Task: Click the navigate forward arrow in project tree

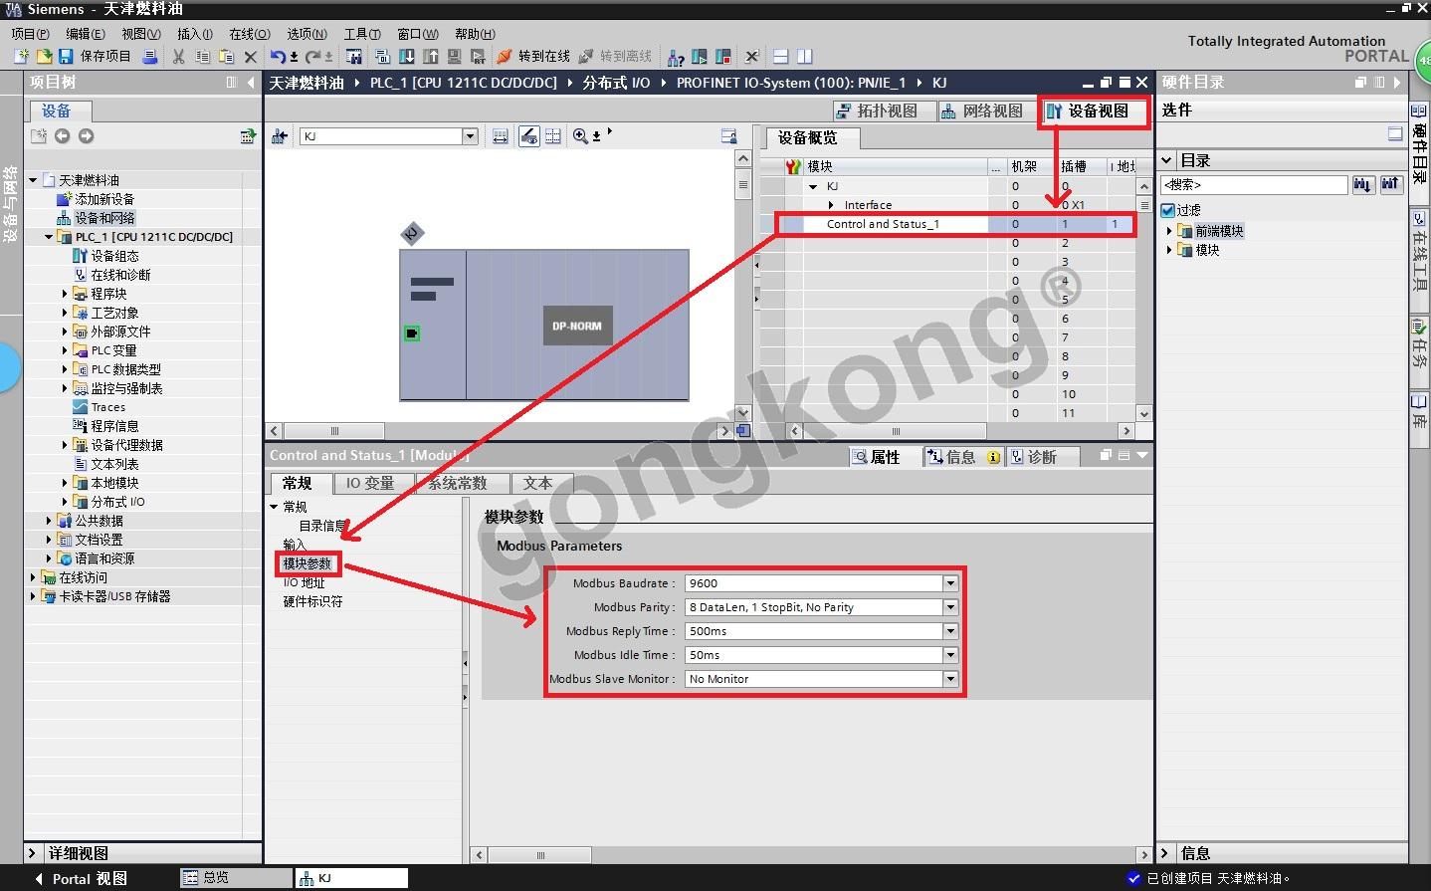Action: pyautogui.click(x=86, y=136)
